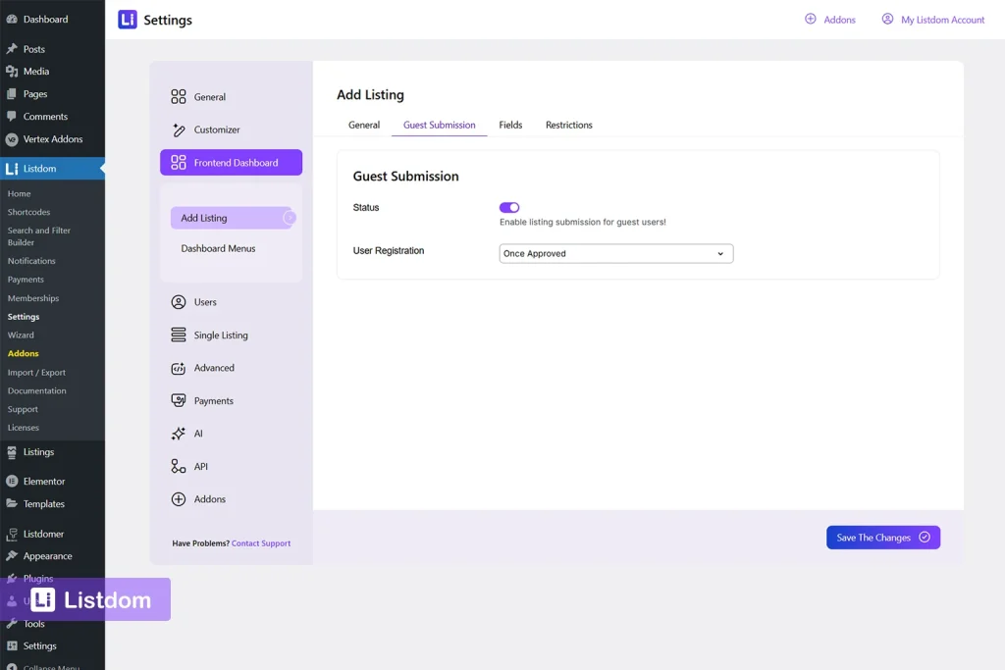Open the Restrictions tab

point(568,125)
